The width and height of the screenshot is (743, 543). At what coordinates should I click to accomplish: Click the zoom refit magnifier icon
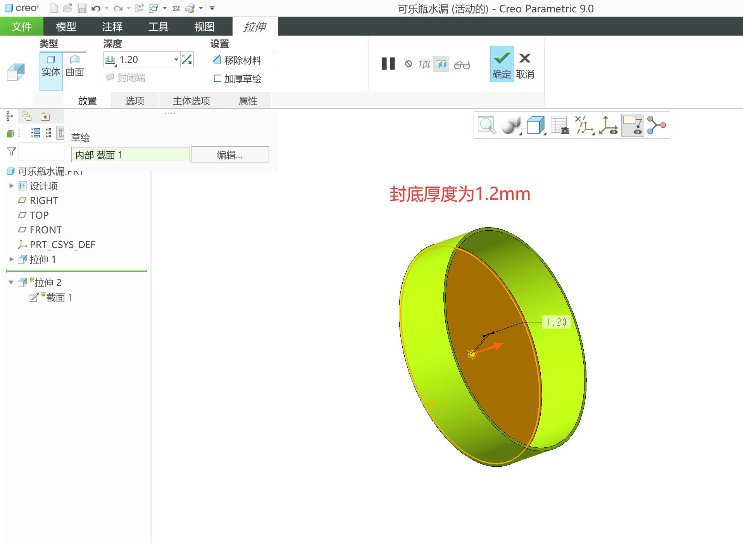click(x=487, y=125)
